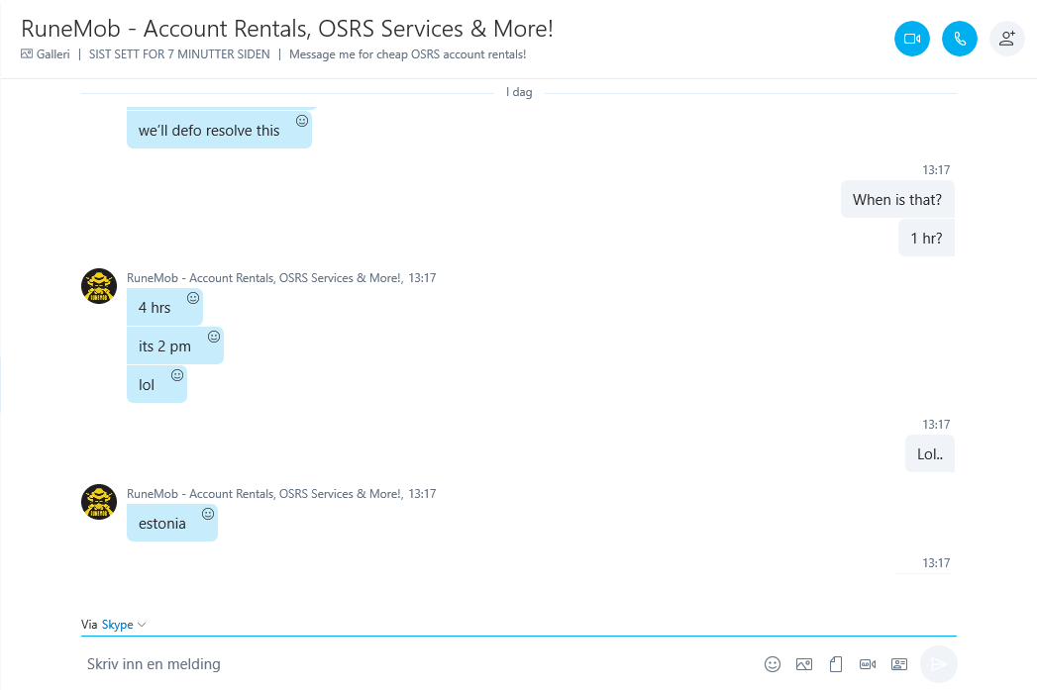Image resolution: width=1037 pixels, height=690 pixels.
Task: Click 'SIST SETT FOR 7 MINUTTER SIDEN' text
Action: [179, 54]
